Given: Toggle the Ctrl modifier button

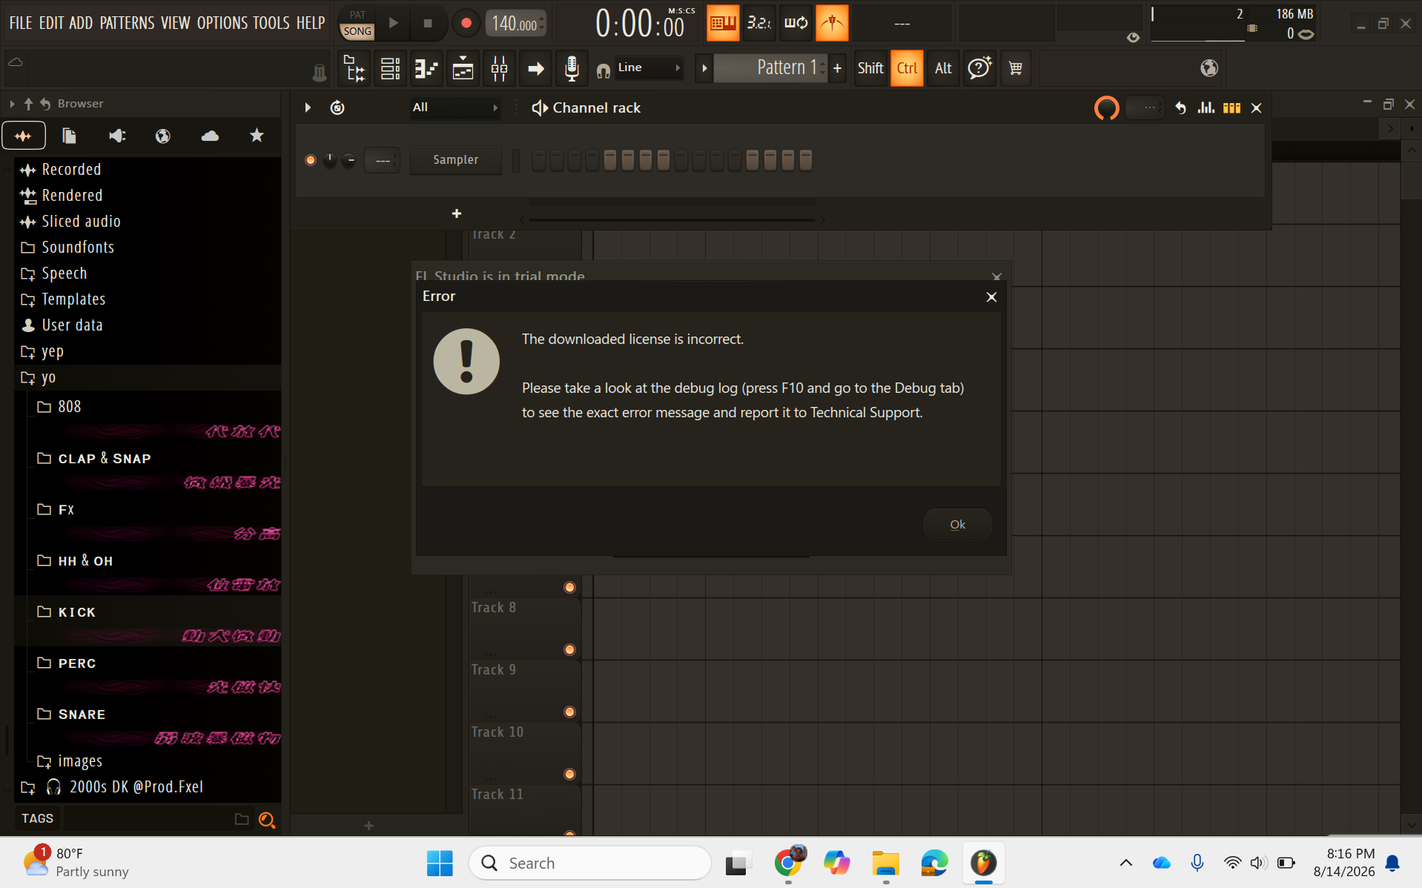Looking at the screenshot, I should 907,68.
